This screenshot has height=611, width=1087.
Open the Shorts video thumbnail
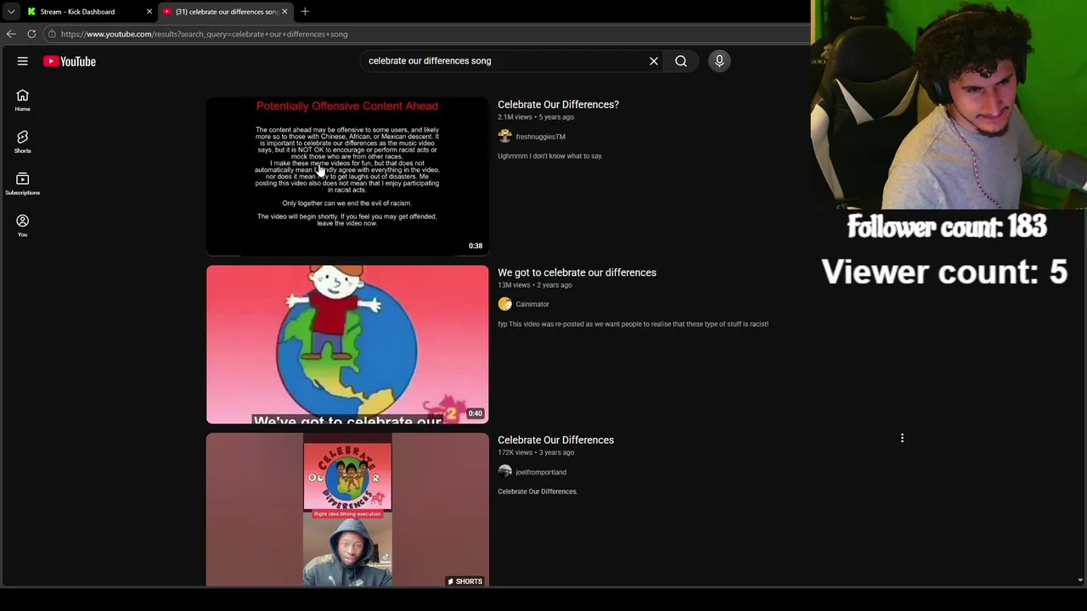[x=347, y=510]
